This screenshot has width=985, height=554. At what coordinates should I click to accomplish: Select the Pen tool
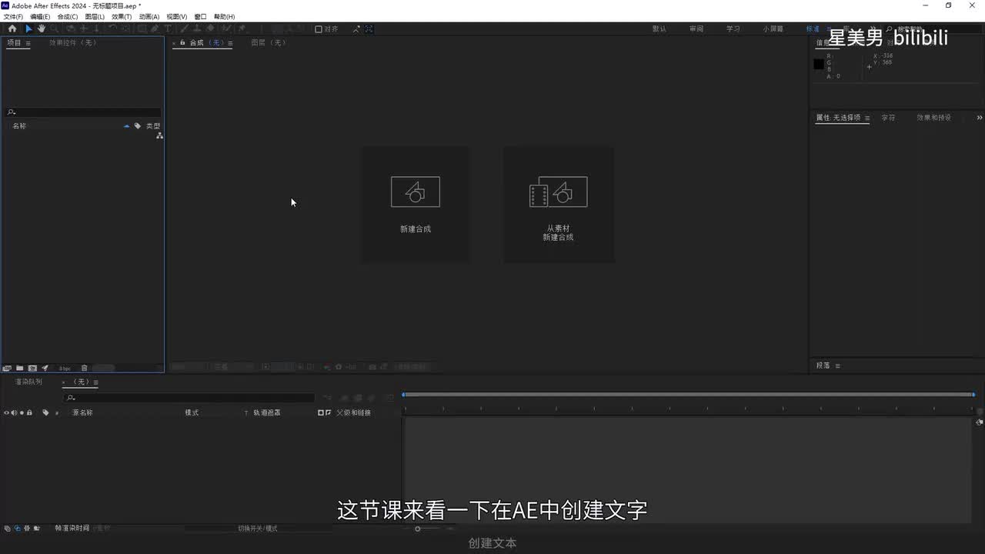(154, 28)
